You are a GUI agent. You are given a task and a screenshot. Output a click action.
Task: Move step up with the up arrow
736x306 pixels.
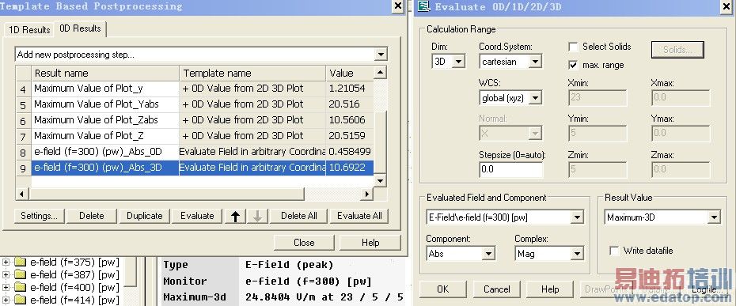tap(236, 216)
